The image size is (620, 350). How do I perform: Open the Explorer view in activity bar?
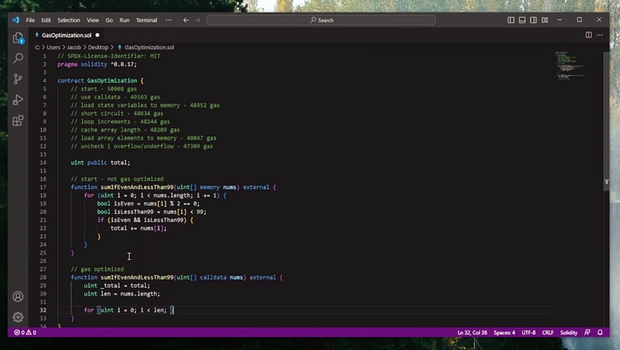[18, 38]
